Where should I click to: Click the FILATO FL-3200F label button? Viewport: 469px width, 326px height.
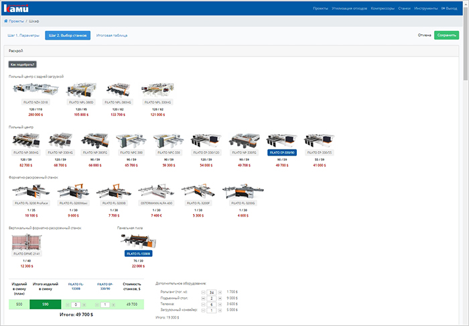[x=198, y=203]
